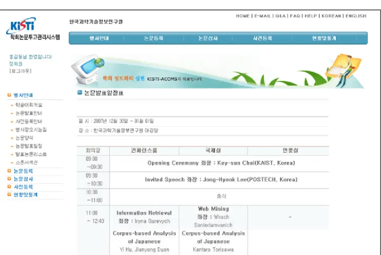Open the E-MAIL link
Viewport: 381px width, 255px height.
(x=262, y=16)
